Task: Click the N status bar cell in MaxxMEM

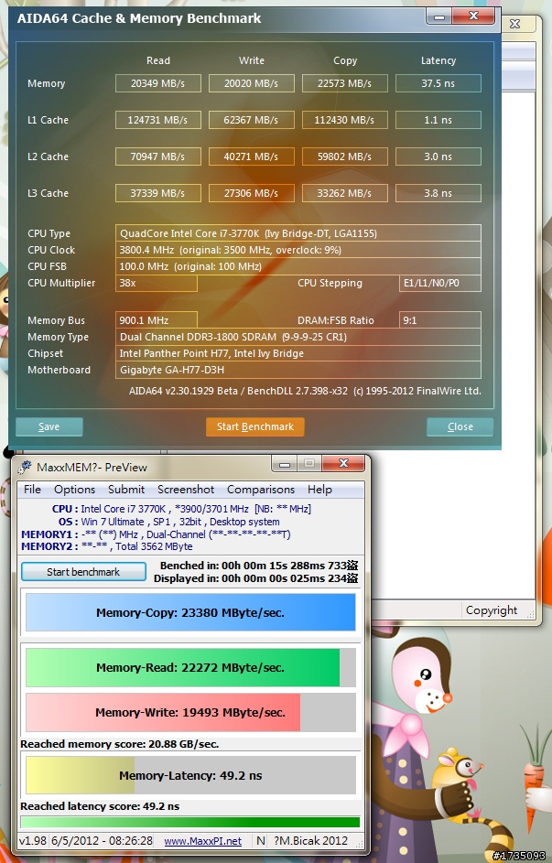Action: click(261, 841)
